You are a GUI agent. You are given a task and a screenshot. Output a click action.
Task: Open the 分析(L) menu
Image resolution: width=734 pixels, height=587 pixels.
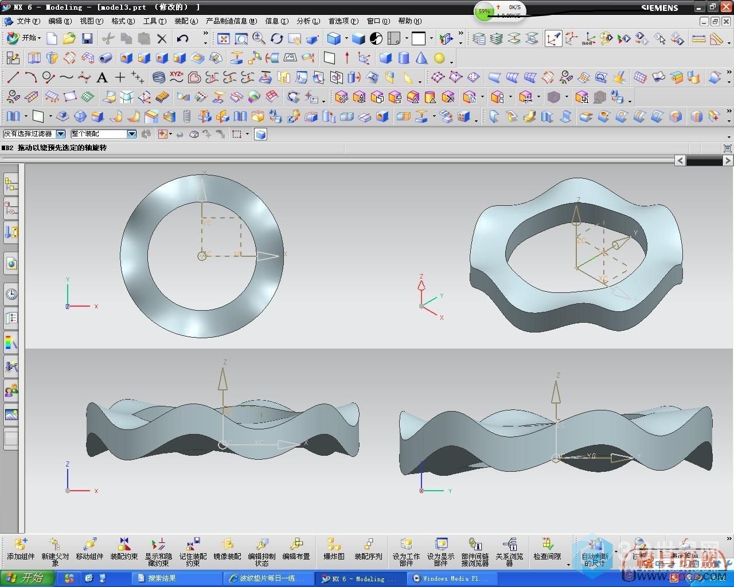coord(309,21)
